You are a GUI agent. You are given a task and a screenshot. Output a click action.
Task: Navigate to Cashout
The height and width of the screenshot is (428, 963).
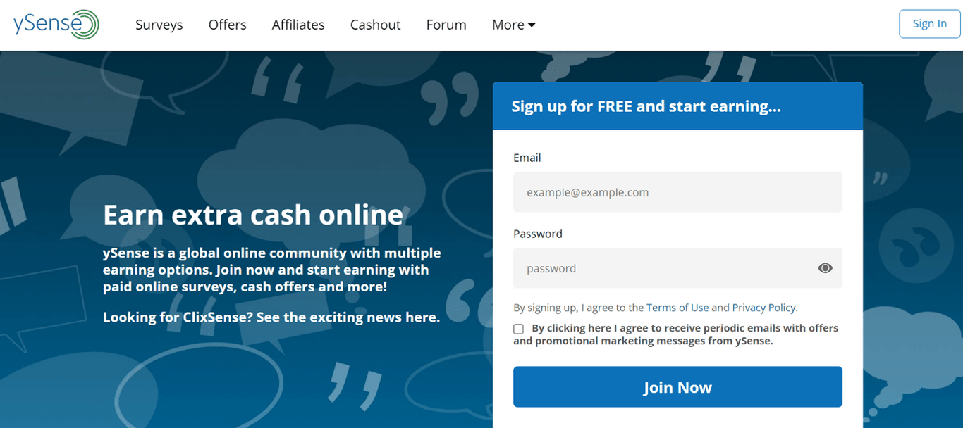375,25
